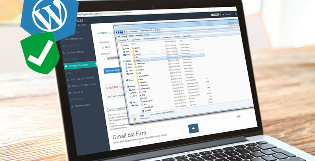Open the webalizer folder
This screenshot has width=315, height=161.
tap(142, 82)
